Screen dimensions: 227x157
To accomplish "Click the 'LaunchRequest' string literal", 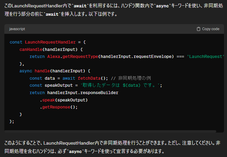I will pos(206,57).
